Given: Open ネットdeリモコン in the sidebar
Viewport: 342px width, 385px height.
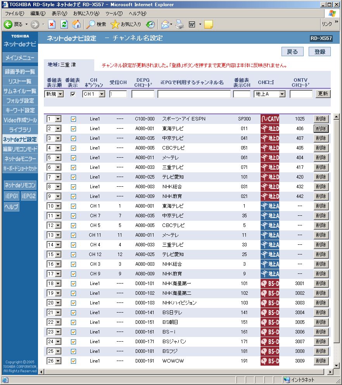Looking at the screenshot, I should pos(20,185).
